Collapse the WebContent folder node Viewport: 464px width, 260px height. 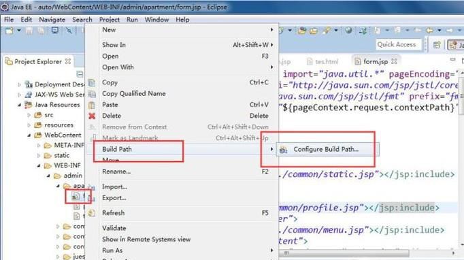29,135
